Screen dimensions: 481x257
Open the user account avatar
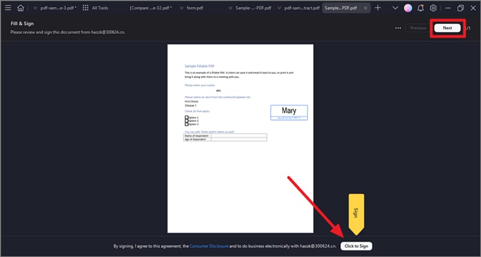(x=408, y=8)
